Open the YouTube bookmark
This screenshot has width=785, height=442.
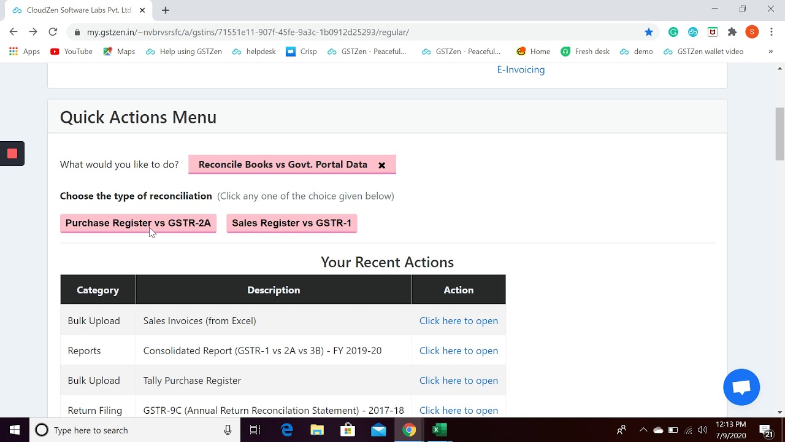click(71, 52)
